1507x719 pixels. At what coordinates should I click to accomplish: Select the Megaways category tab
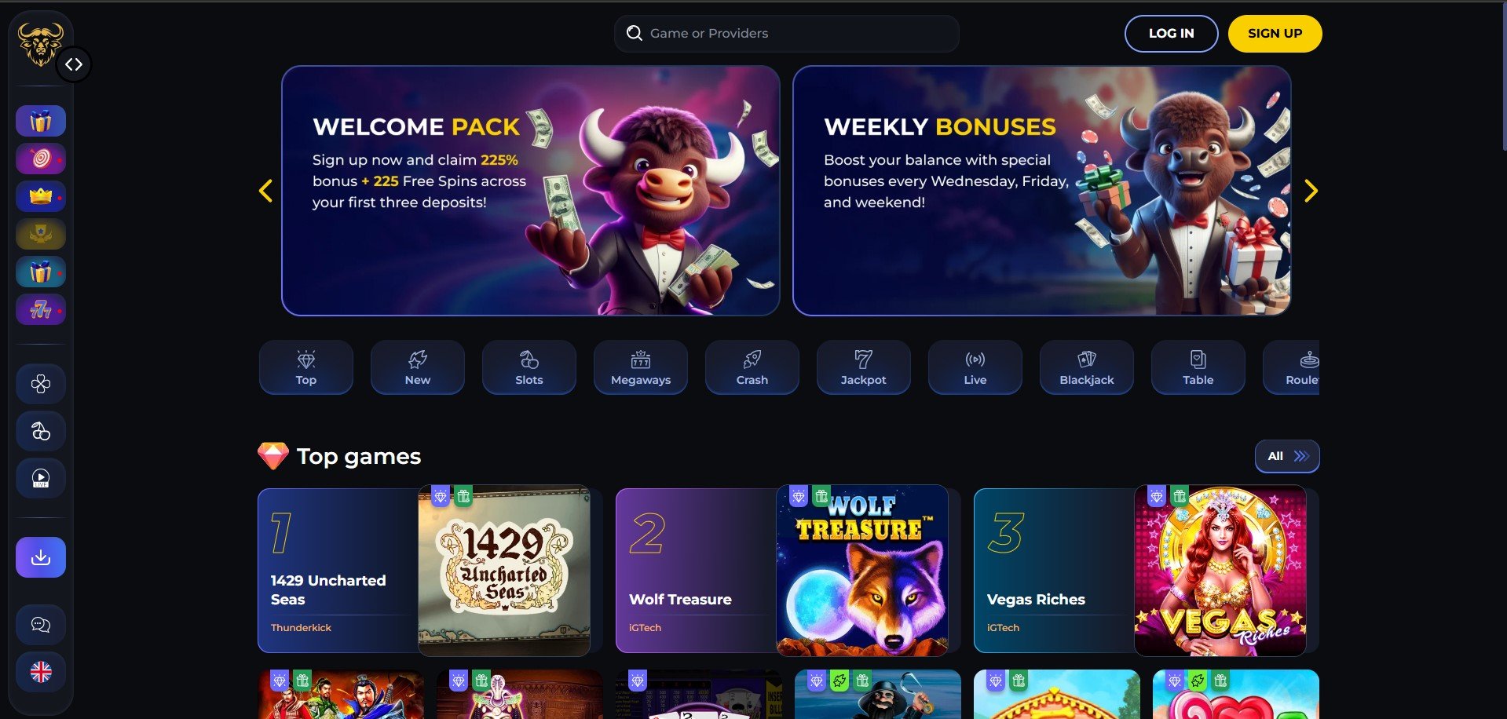[641, 367]
